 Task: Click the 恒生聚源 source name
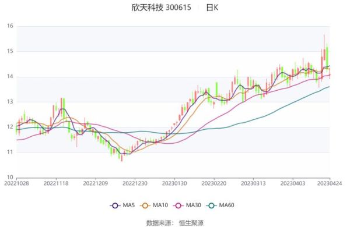click(x=191, y=223)
